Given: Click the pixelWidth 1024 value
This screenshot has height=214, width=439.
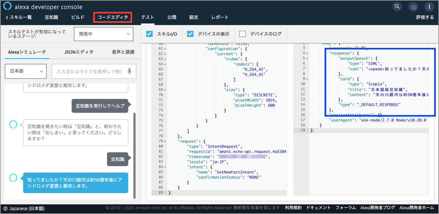Looking at the screenshot, I should click(270, 100).
